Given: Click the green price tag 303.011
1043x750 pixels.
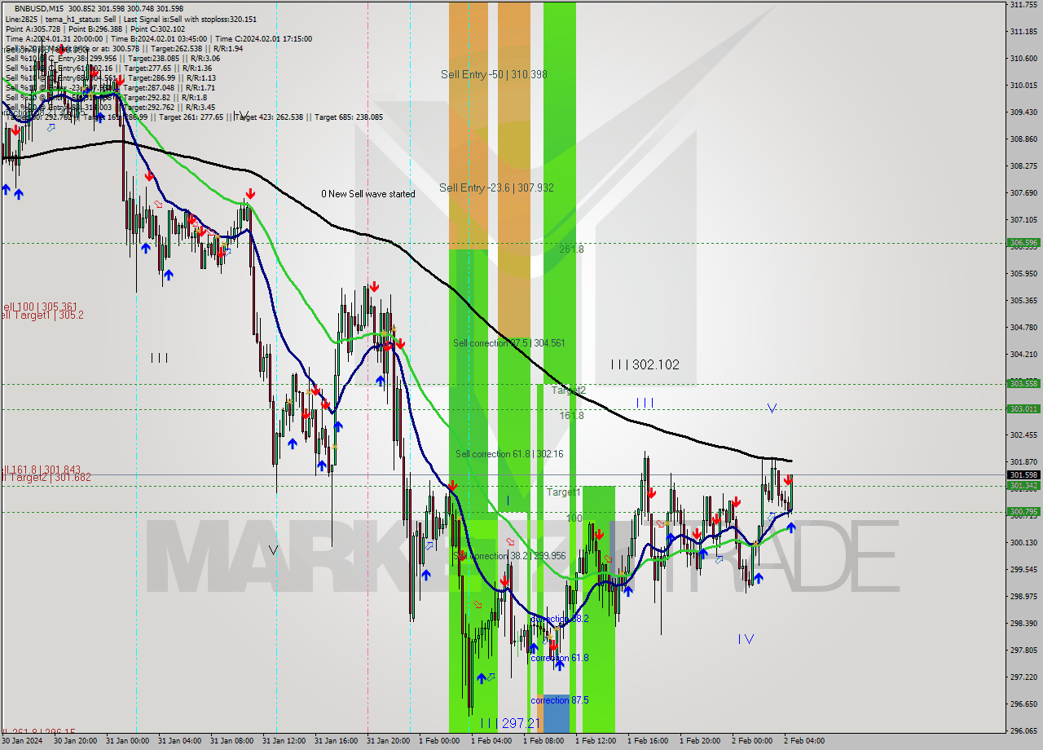Looking at the screenshot, I should tap(1024, 408).
